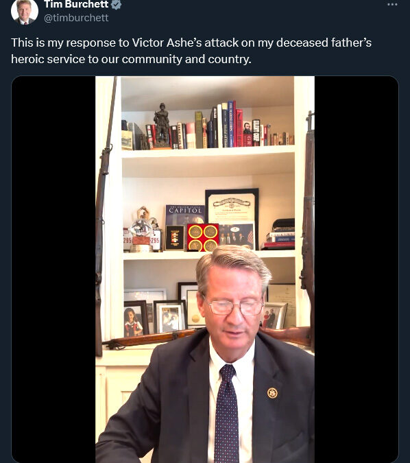Image resolution: width=410 pixels, height=463 pixels.
Task: Click the black right margin of the video
Action: pyautogui.click(x=357, y=270)
